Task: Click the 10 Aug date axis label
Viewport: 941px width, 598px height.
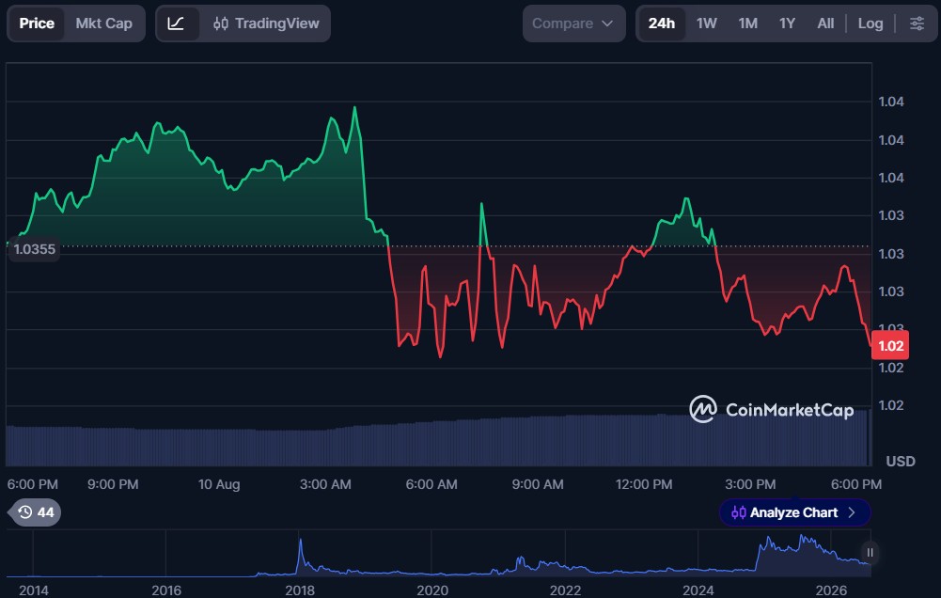Action: (x=219, y=484)
